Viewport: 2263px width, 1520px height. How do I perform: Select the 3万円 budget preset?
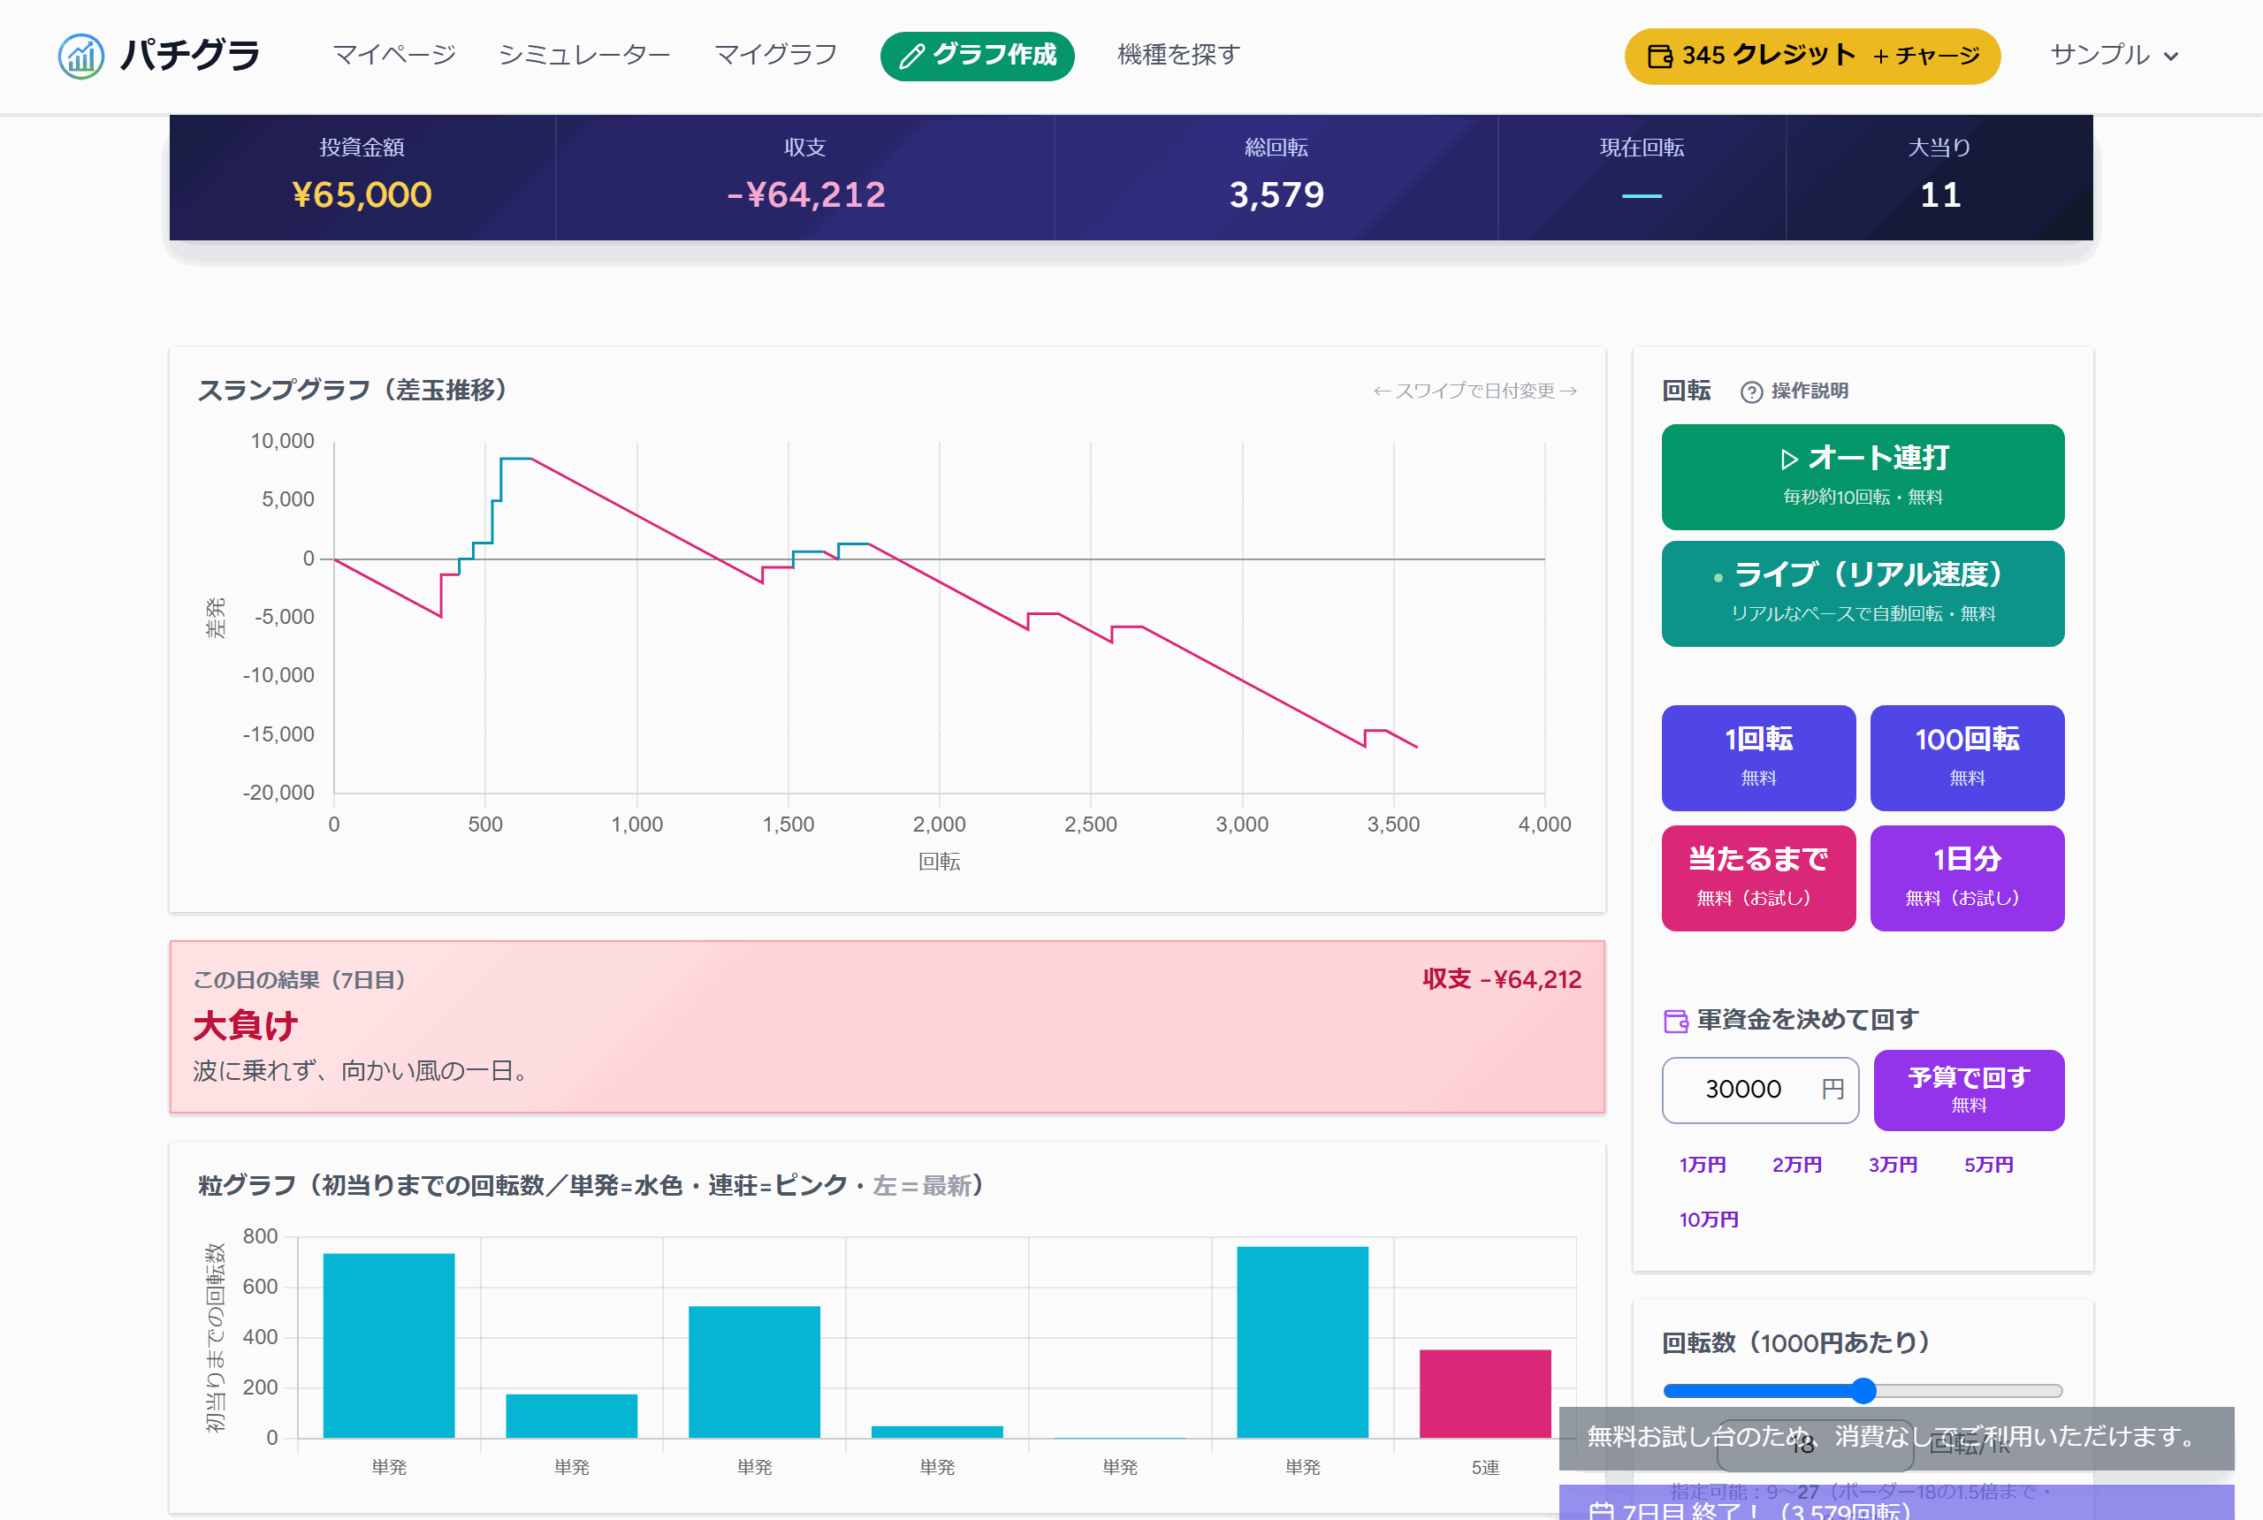[x=1893, y=1164]
